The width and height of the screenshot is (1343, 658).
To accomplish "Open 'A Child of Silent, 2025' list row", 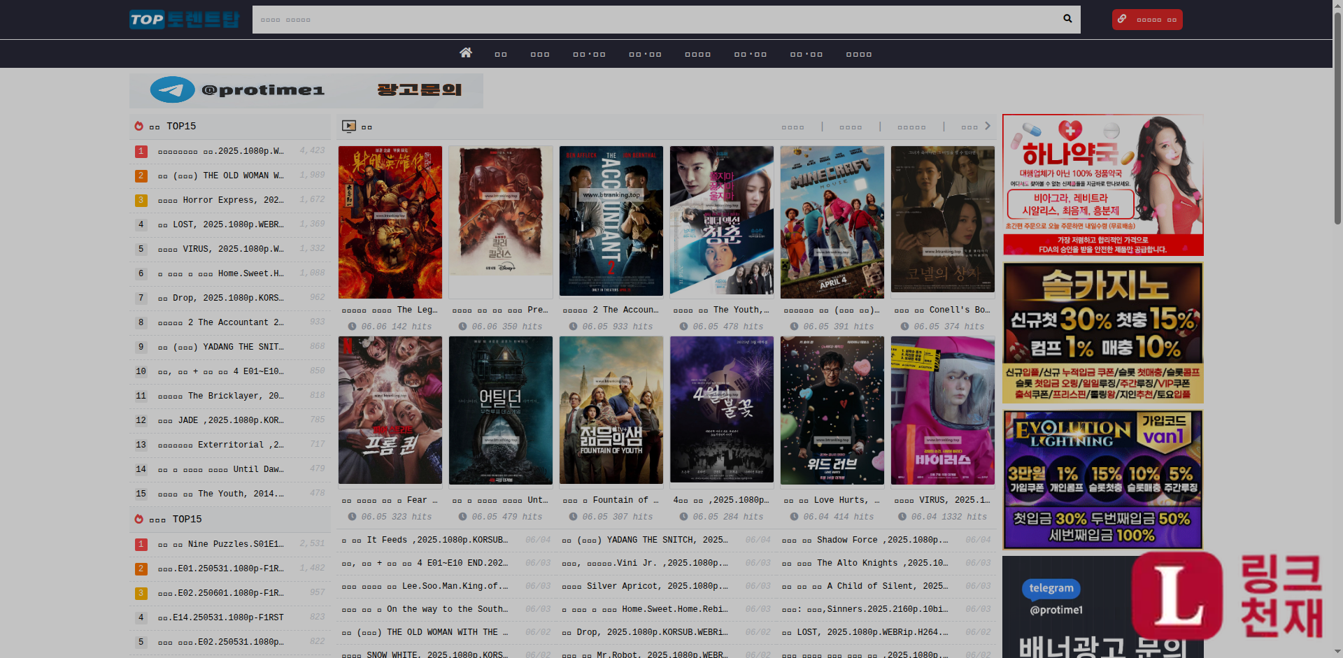I will pos(865,586).
